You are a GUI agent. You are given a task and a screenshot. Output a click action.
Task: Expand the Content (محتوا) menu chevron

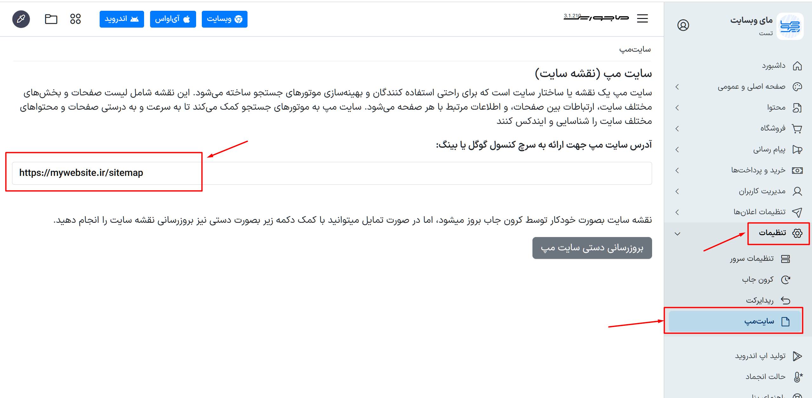pyautogui.click(x=677, y=108)
